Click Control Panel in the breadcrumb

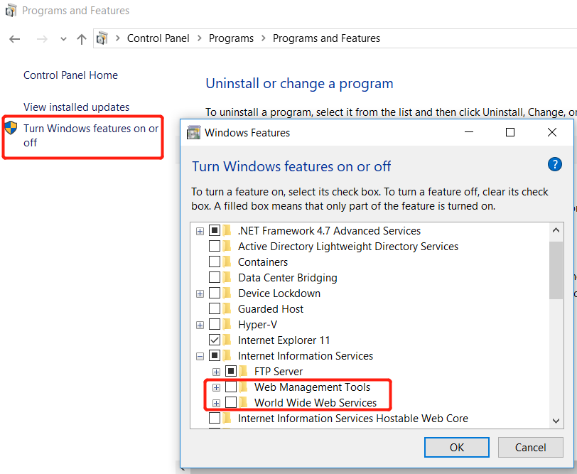point(158,38)
